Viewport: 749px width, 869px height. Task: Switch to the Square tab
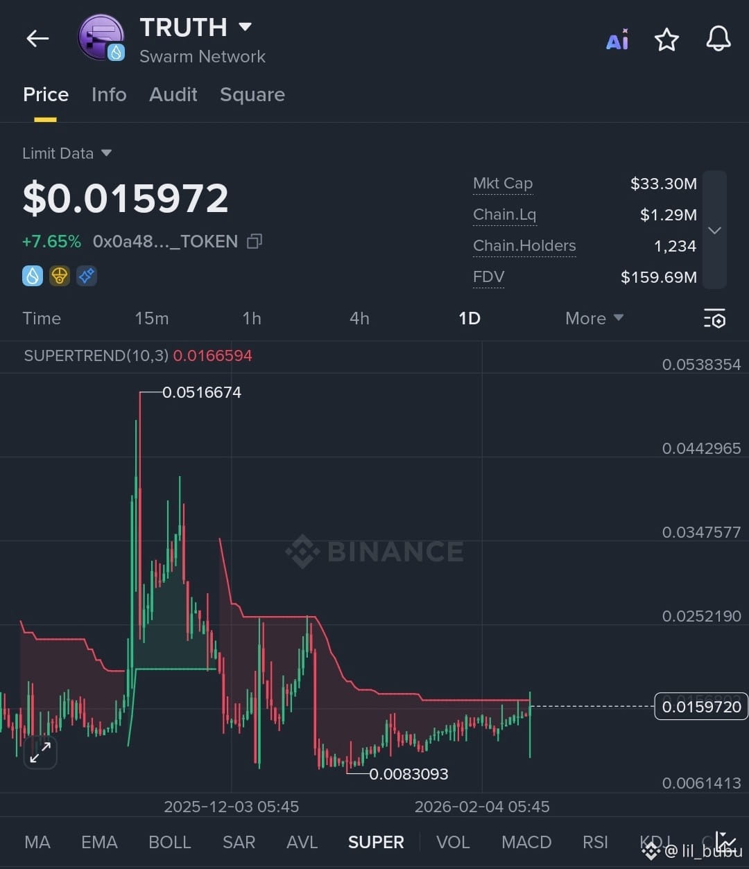coord(252,94)
